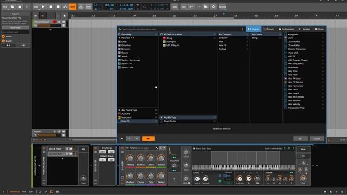Mute the Pad Both Sides layer
The height and width of the screenshot is (195, 347).
pos(70,154)
